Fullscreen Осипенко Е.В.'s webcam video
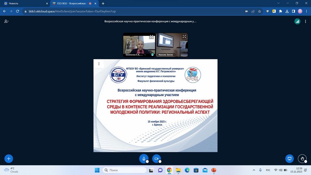 pyautogui.click(x=151, y=37)
